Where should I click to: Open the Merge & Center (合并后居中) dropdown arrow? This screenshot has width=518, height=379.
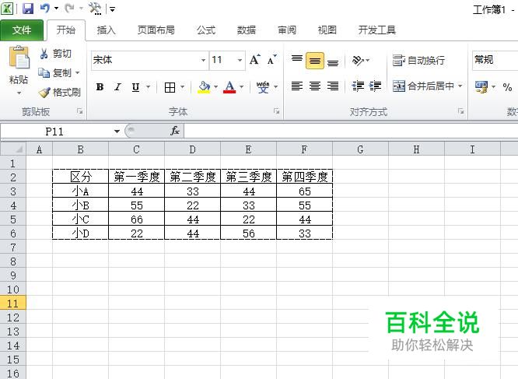(460, 86)
